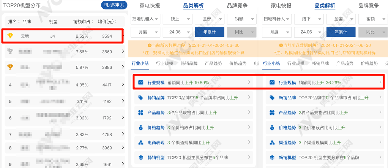Click the 机型搜索 button

pos(114,5)
